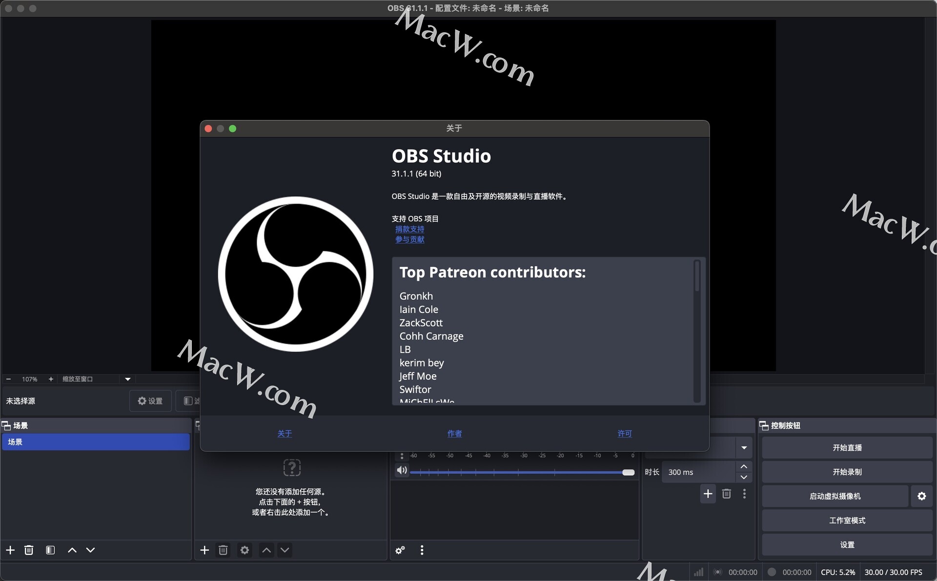Open 参与贡献 contribute link in About

point(409,239)
